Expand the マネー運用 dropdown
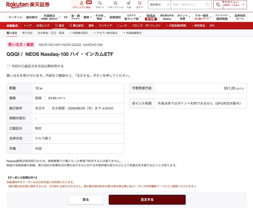This screenshot has width=253, height=211. pos(203,17)
